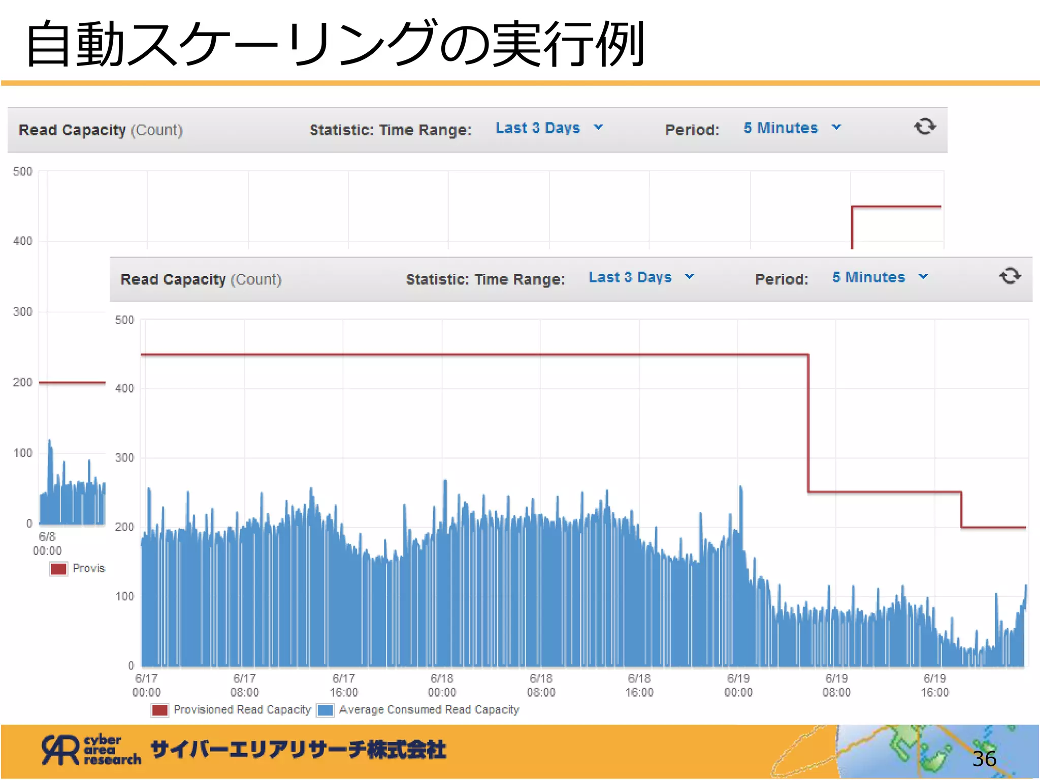Click front panel 'Read Capacity (Count)' title

201,279
